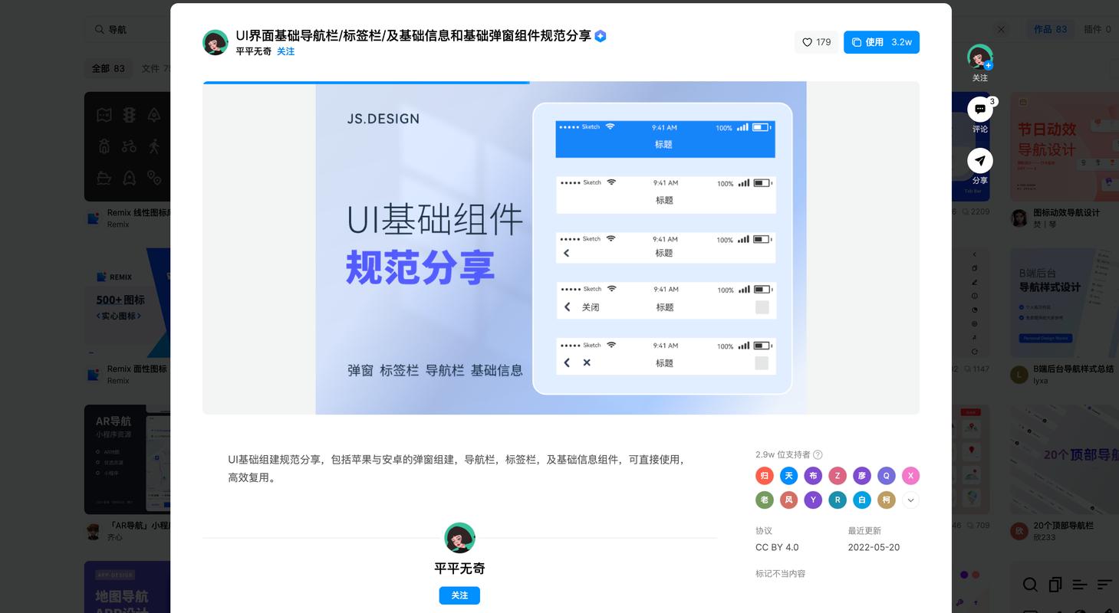Select the 全部 83 tab in background page
The width and height of the screenshot is (1119, 613).
pyautogui.click(x=108, y=68)
